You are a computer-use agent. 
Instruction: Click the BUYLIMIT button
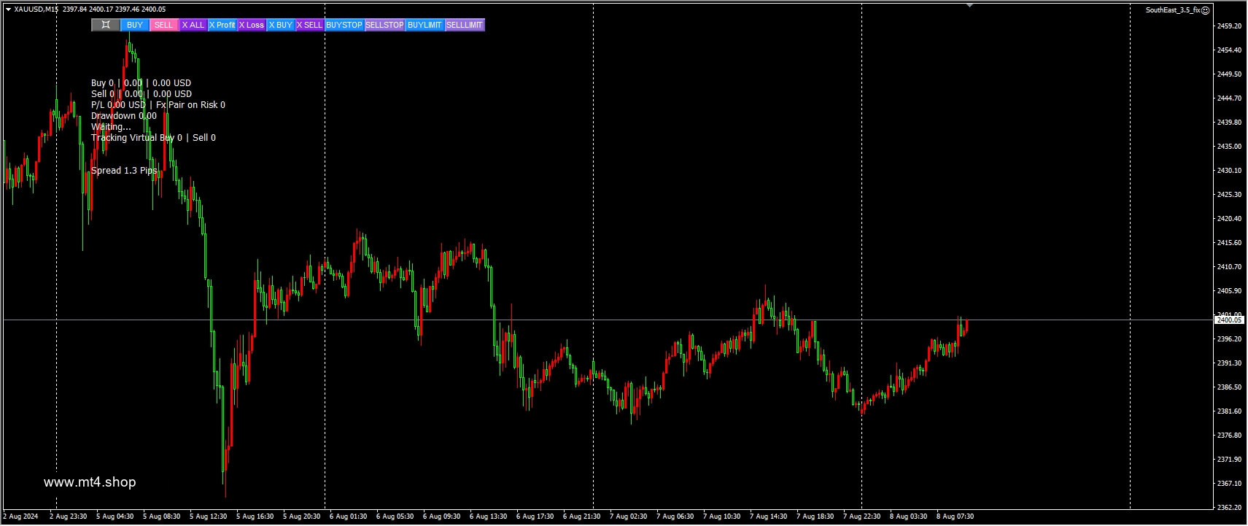tap(425, 25)
